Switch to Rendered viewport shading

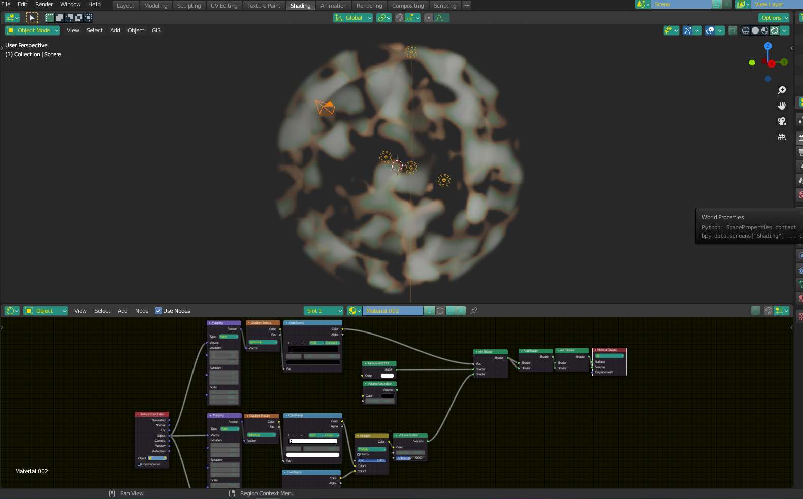pyautogui.click(x=775, y=30)
